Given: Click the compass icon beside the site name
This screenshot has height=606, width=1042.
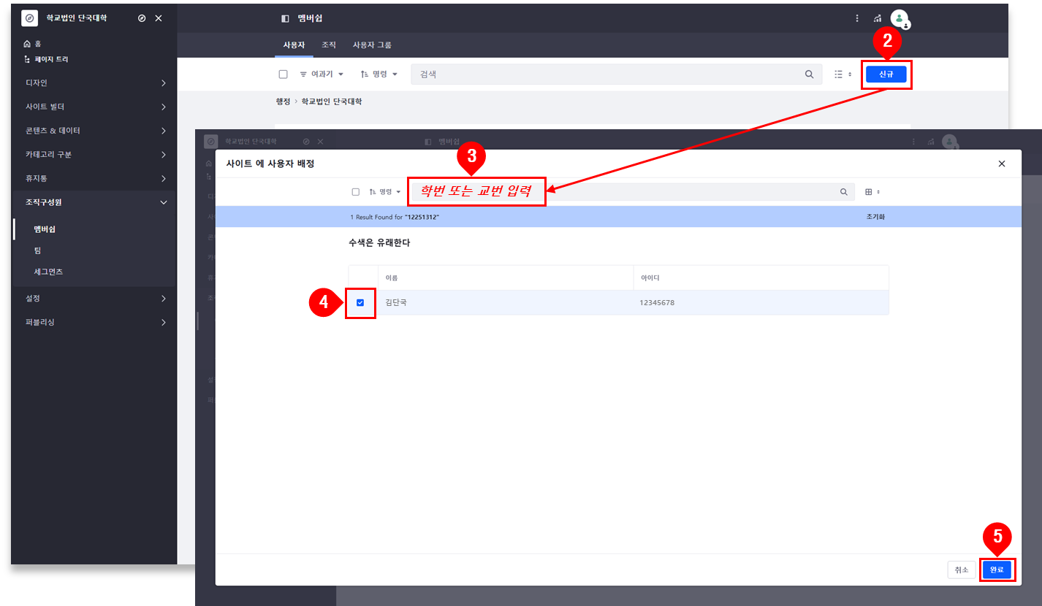Looking at the screenshot, I should coord(142,18).
